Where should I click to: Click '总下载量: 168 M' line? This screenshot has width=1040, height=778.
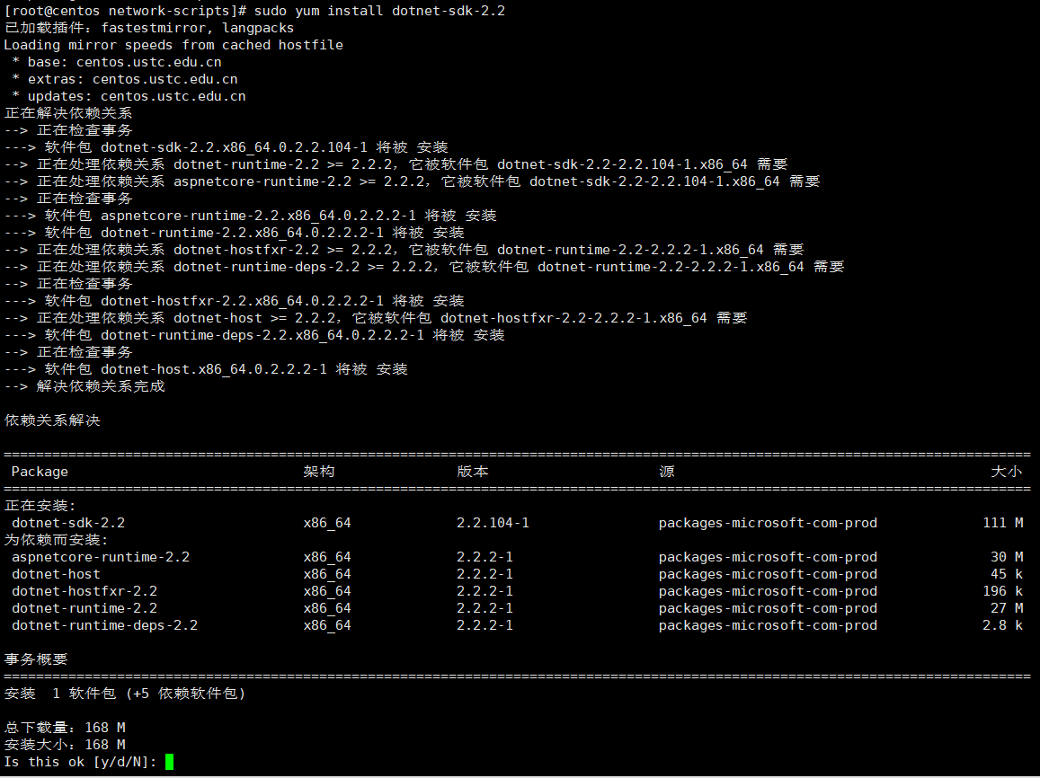pyautogui.click(x=65, y=728)
